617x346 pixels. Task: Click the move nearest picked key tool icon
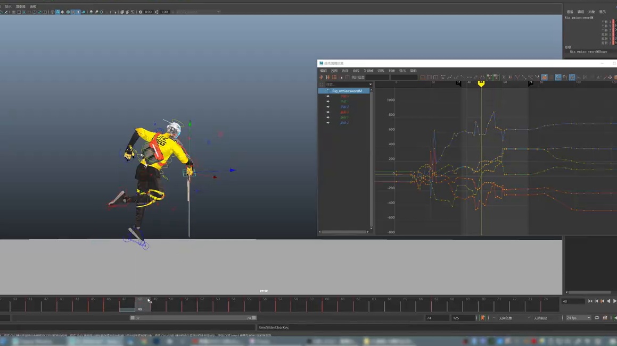(321, 78)
